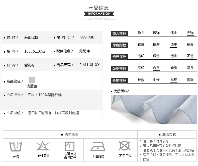Click the item number 163C511652
Image resolution: width=198 pixels, height=166 pixels.
(x=35, y=51)
